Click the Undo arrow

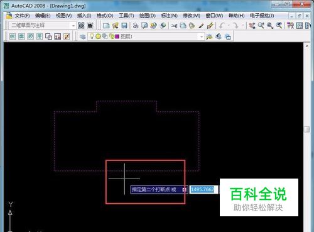click(x=222, y=26)
